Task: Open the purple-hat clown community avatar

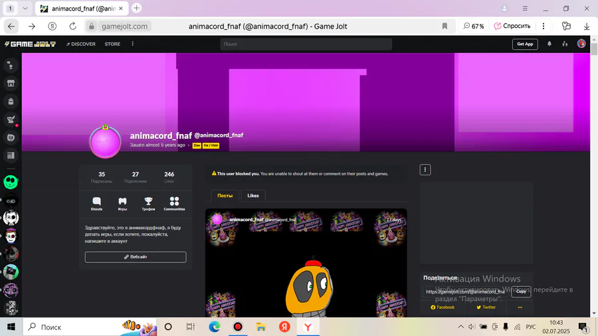Action: coord(11,236)
